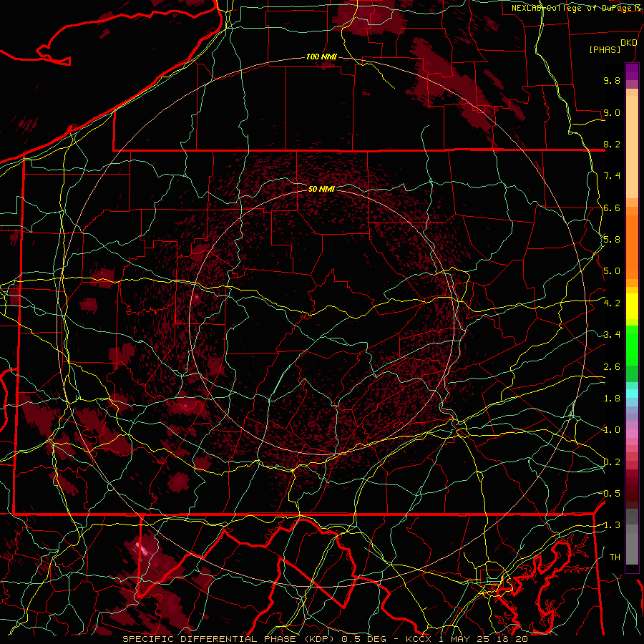The height and width of the screenshot is (644, 644).
Task: Click the 100 NMI range ring label
Action: point(321,57)
